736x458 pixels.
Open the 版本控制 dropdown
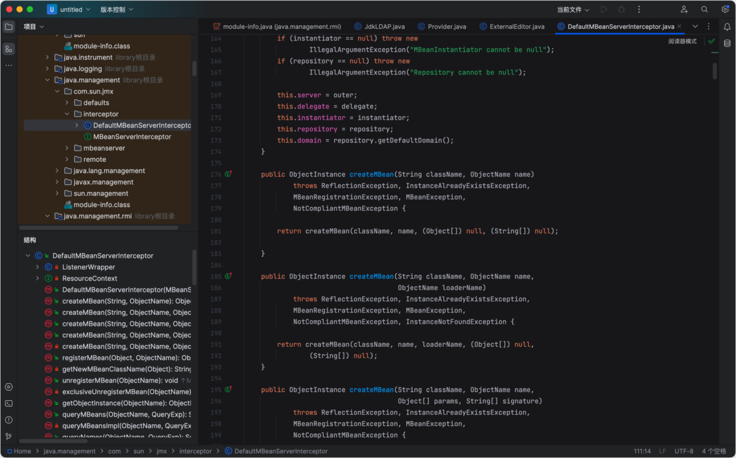coord(117,9)
